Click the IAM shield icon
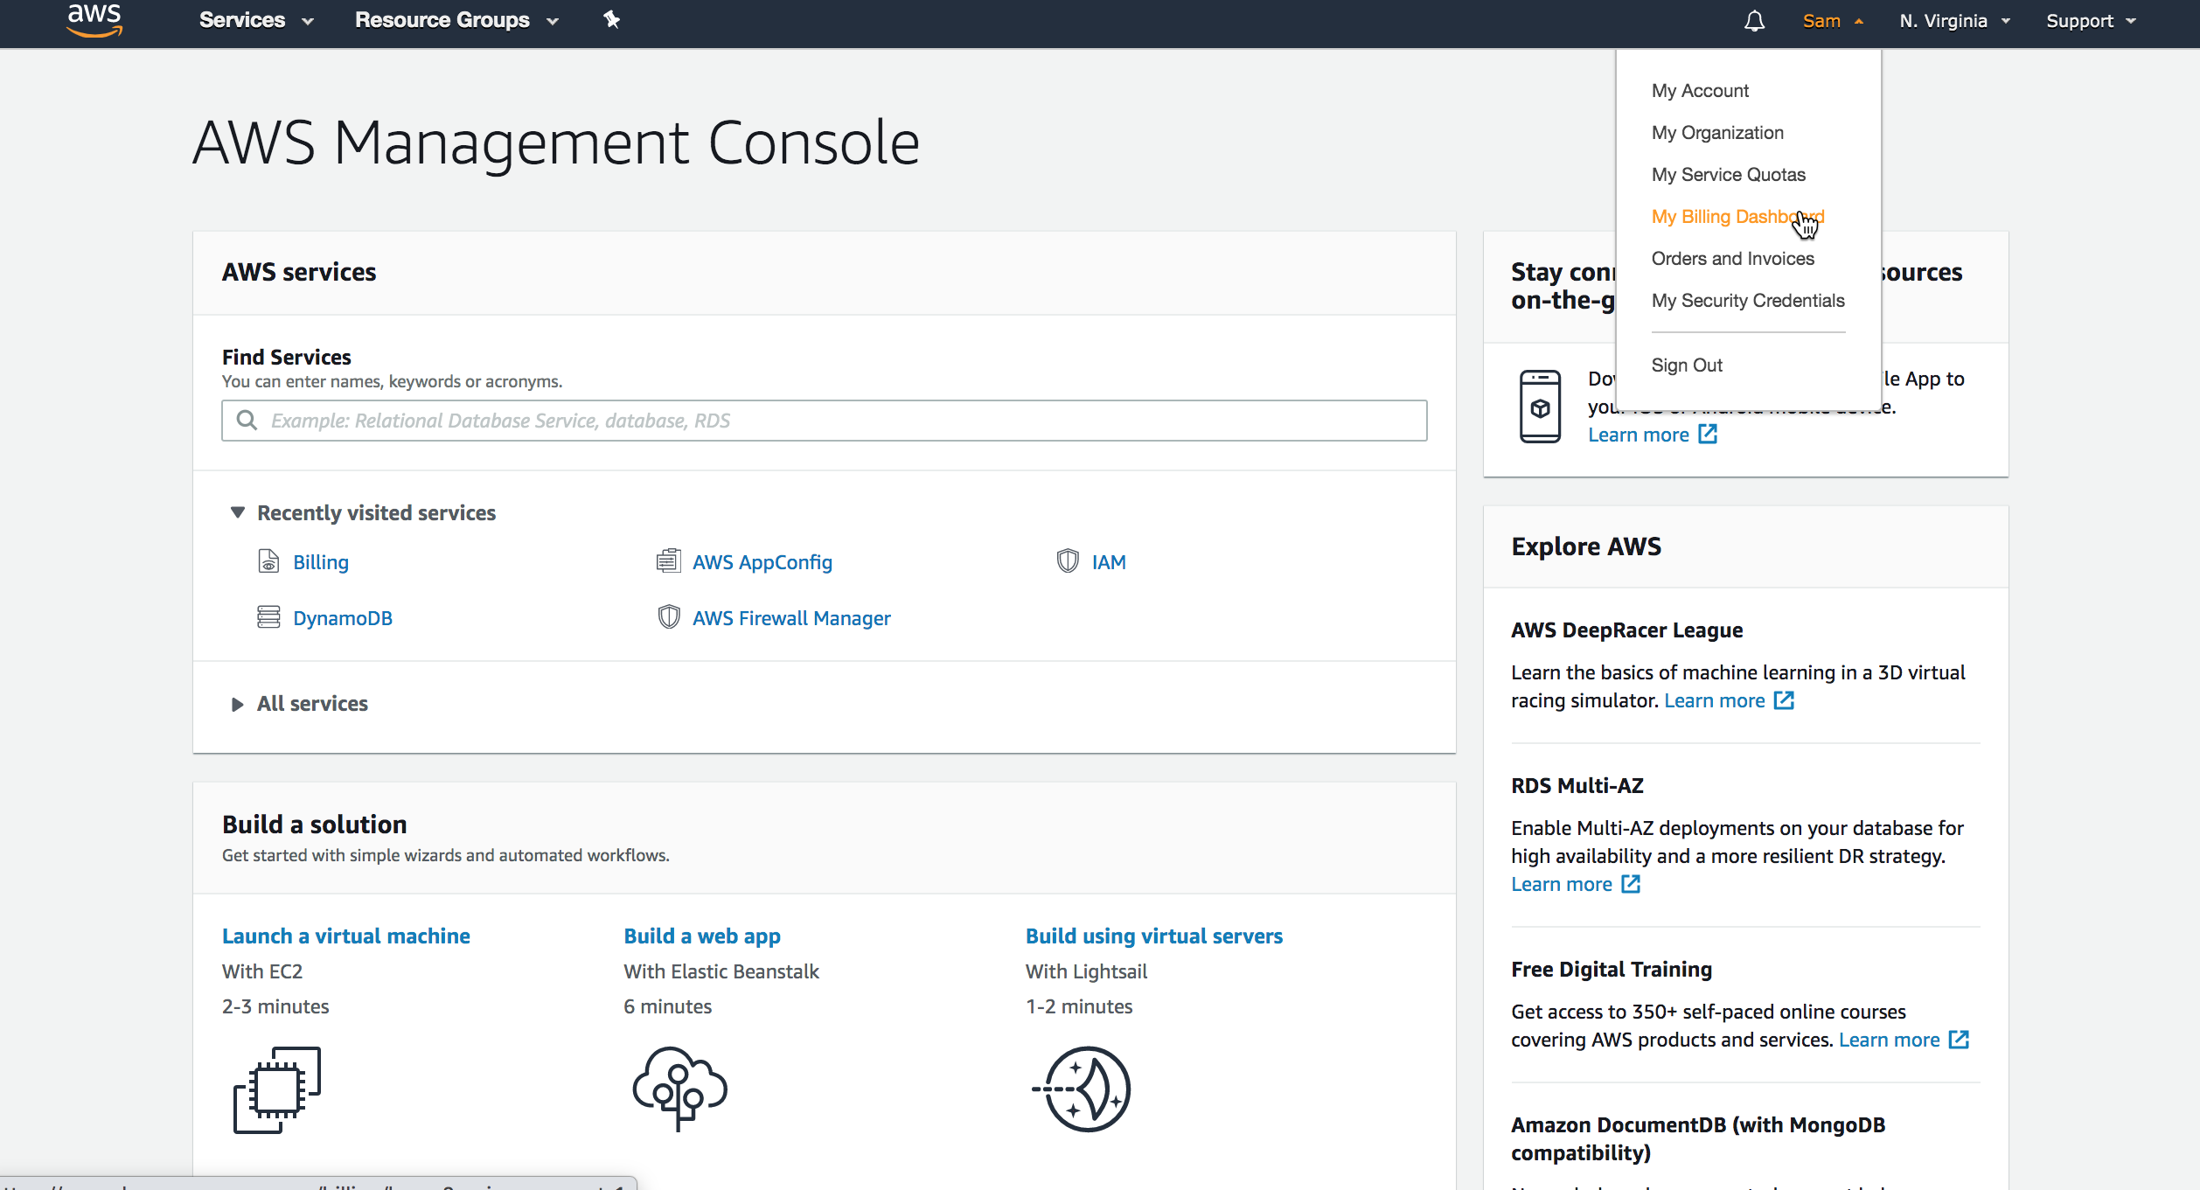Image resolution: width=2200 pixels, height=1190 pixels. (x=1068, y=561)
